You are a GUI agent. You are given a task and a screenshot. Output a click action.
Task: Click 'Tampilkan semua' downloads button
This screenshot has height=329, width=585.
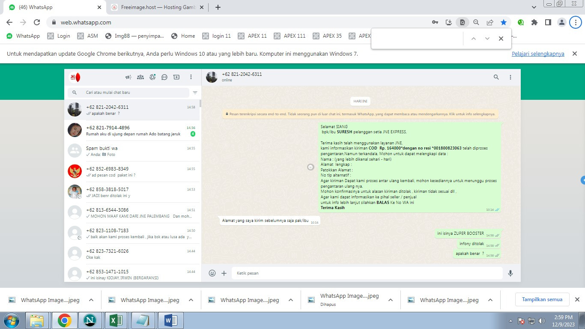(x=542, y=299)
